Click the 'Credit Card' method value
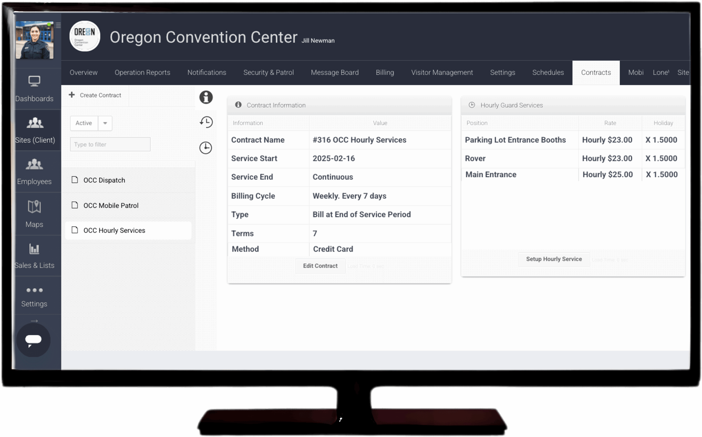702x437 pixels. 333,249
